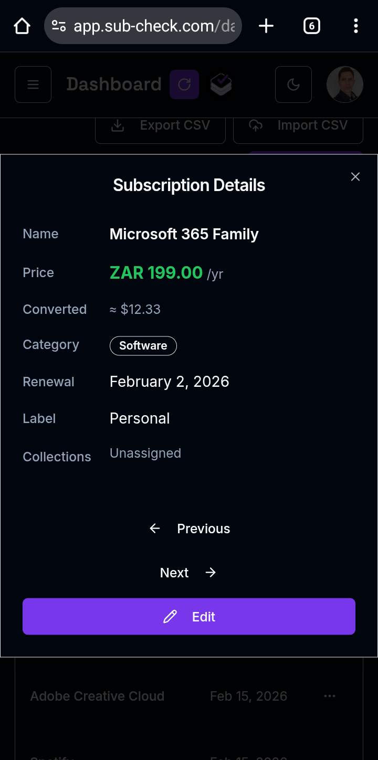Click the green ZAR 199.00 price value
Image resolution: width=378 pixels, height=760 pixels.
pos(156,272)
